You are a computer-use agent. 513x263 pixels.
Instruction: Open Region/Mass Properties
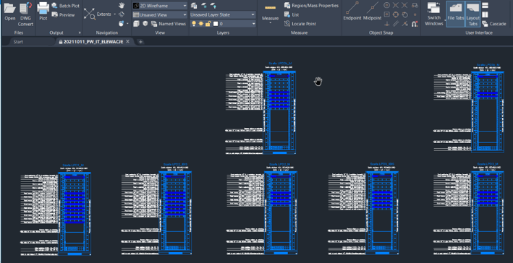[311, 6]
